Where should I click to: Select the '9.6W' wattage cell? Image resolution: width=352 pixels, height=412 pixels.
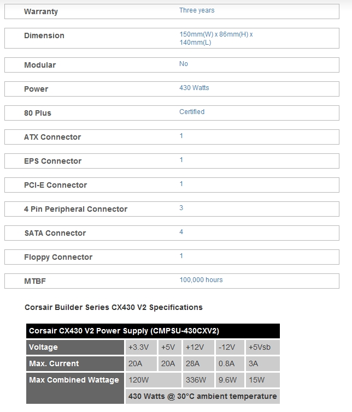click(230, 380)
